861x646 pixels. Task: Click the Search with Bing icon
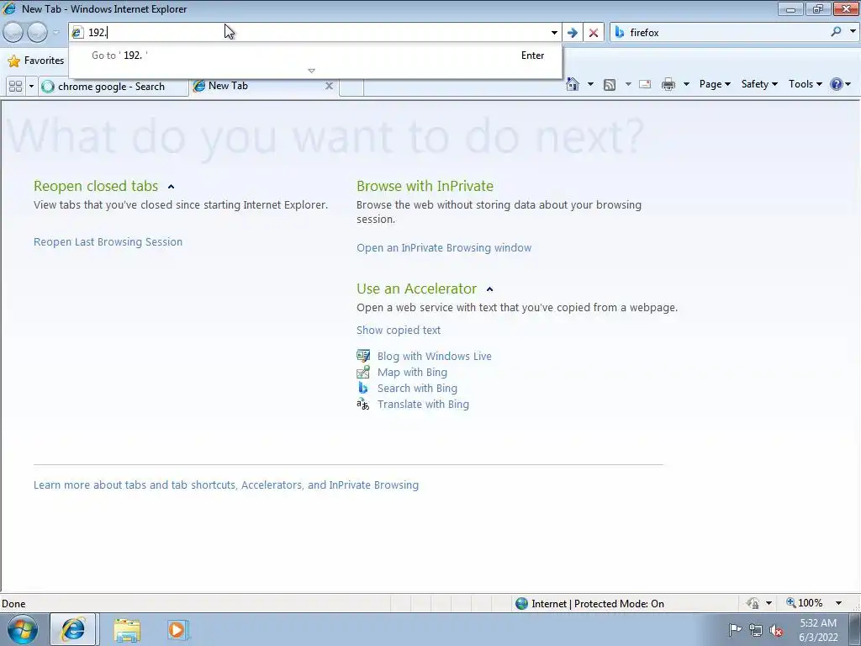point(363,388)
